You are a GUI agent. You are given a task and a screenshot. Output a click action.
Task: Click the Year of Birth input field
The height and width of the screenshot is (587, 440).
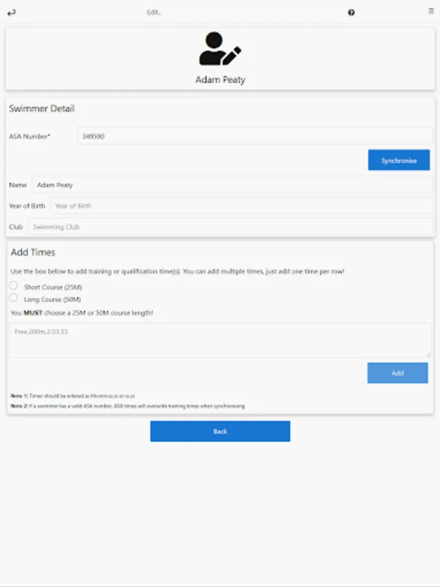[241, 205]
